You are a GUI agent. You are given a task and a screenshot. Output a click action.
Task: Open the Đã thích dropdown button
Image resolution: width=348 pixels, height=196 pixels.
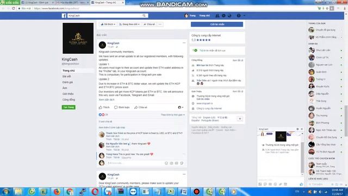pos(108,24)
